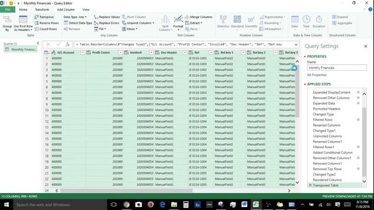Expand the formula bar
Image resolution: width=374 pixels, height=210 pixels.
[x=296, y=44]
